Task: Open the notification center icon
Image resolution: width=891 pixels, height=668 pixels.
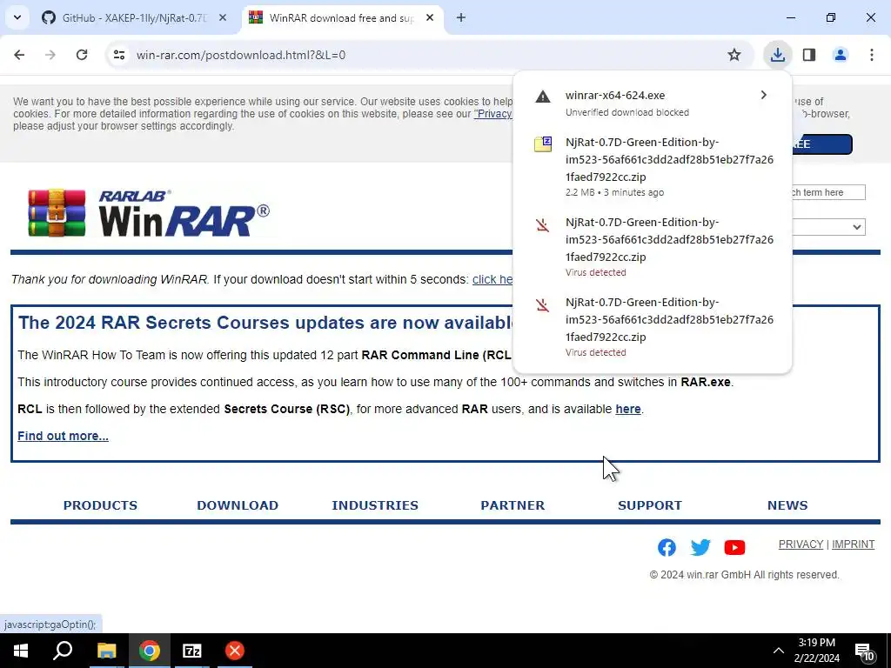Action: coord(864,651)
